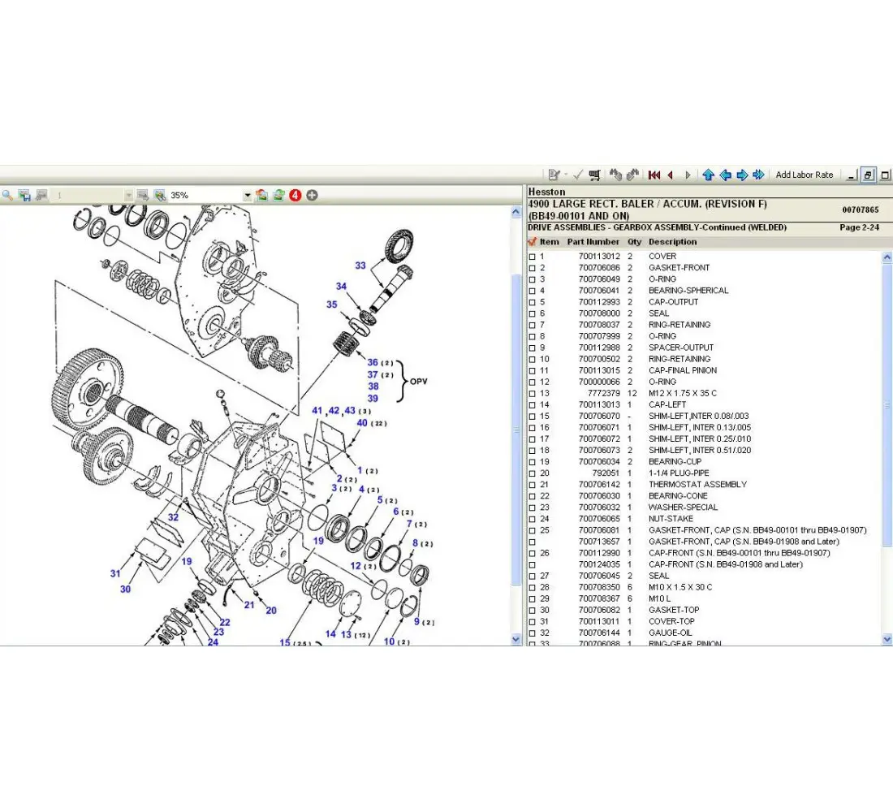Tick checkbox for item 21 THERMOSTAT ASSEMBLY
Viewport: 893px width, 812px height.
point(533,485)
